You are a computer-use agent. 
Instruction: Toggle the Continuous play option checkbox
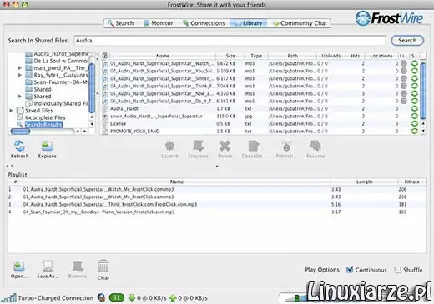(x=350, y=270)
